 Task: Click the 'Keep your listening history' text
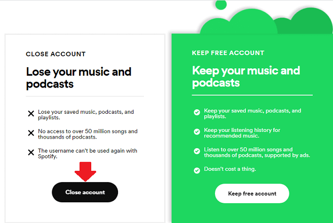pyautogui.click(x=242, y=132)
